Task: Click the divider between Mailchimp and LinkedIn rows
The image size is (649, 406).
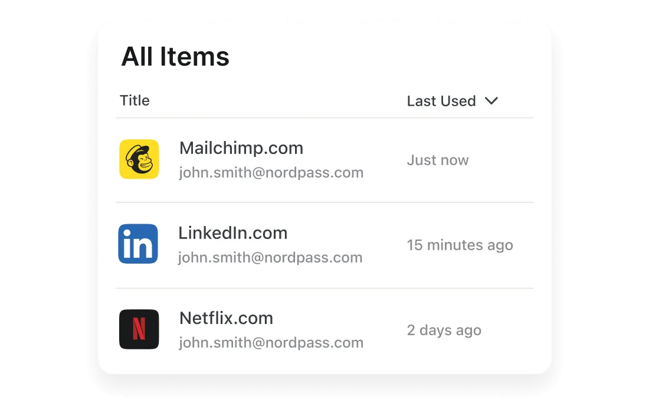Action: [324, 202]
